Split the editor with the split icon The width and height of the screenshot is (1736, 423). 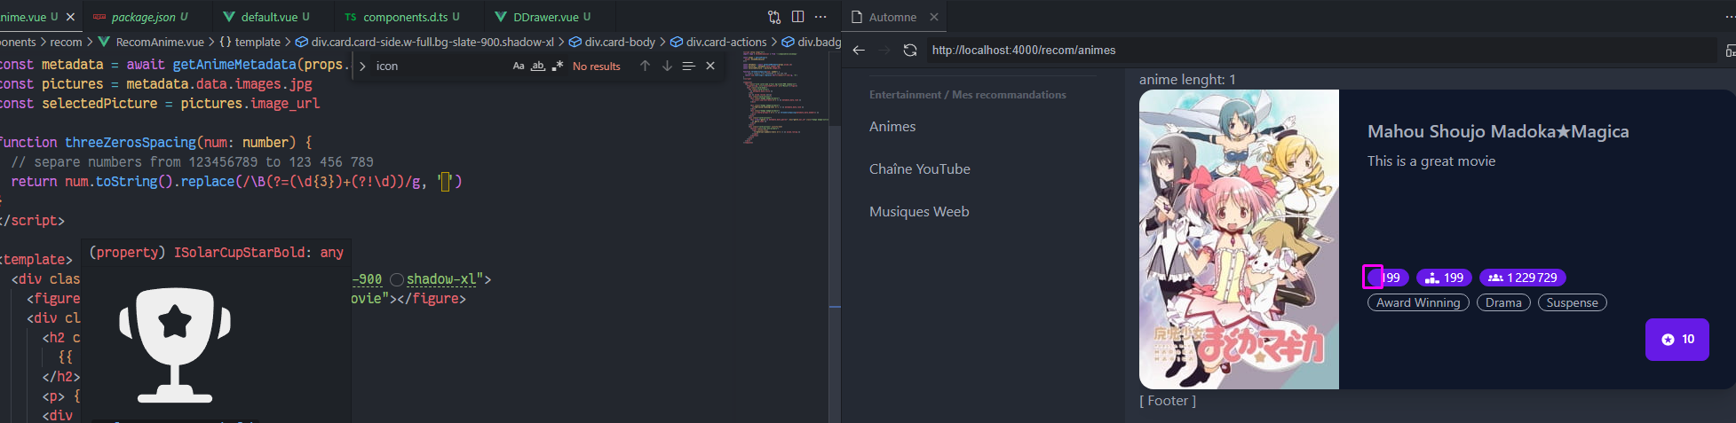click(x=797, y=17)
